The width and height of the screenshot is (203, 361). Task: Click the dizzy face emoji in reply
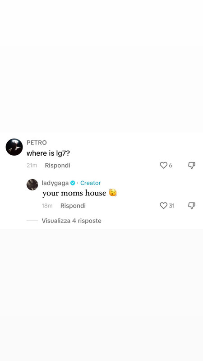click(x=113, y=193)
